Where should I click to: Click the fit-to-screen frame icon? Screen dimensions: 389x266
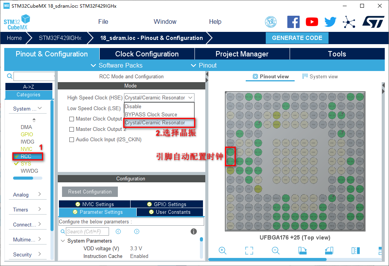[249, 250]
